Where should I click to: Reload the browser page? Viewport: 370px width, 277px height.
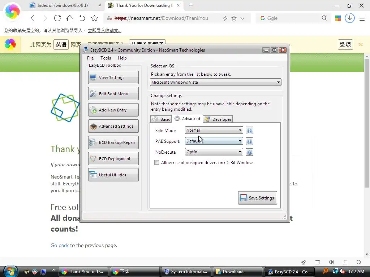pyautogui.click(x=57, y=18)
